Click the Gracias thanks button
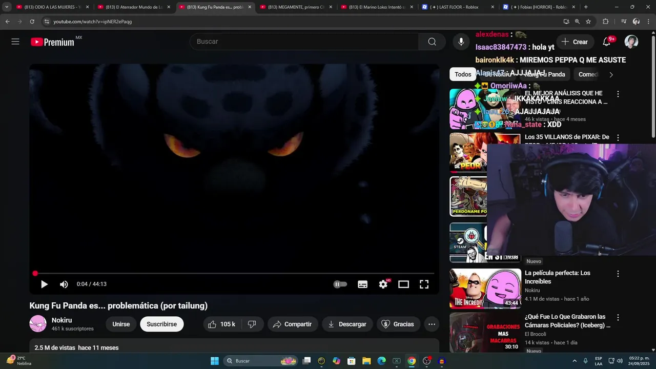The image size is (656, 369). pos(399,324)
